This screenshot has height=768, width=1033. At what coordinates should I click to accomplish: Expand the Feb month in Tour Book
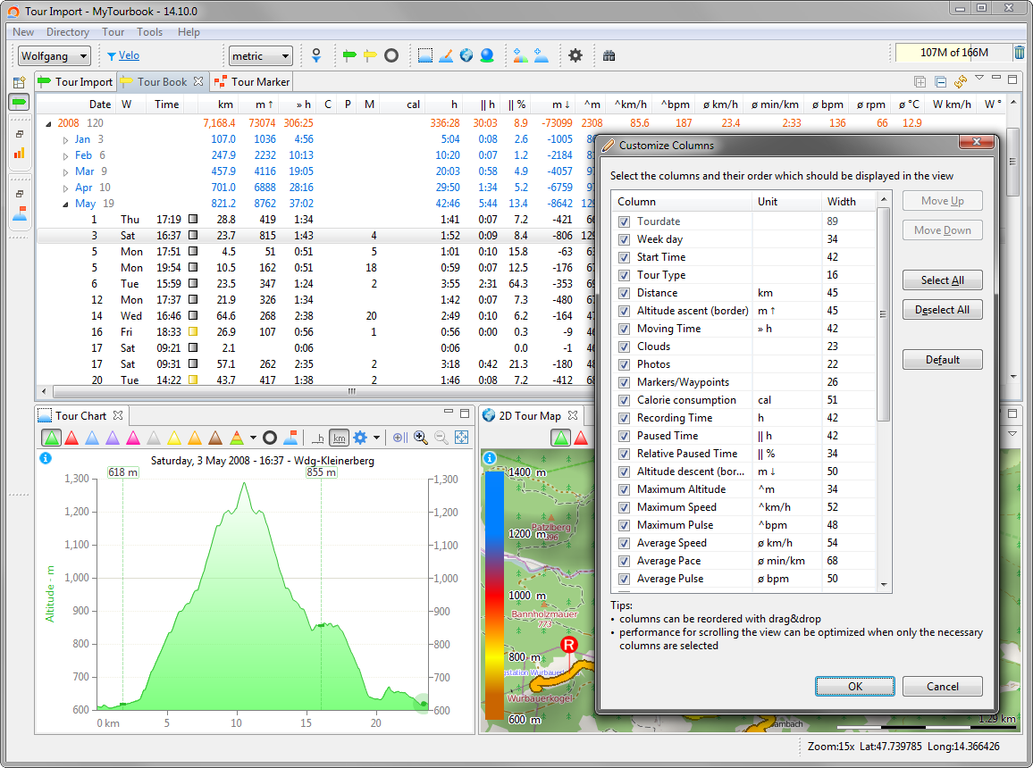click(65, 156)
